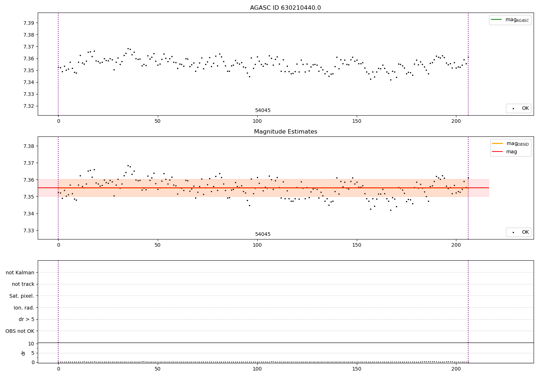Screen dimensions: 539x377
Task: Click the 200 x-axis tick of the bottom plot
Action: coord(456,369)
